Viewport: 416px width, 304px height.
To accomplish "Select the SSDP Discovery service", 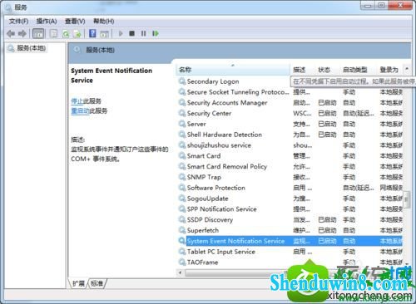I will pos(210,220).
